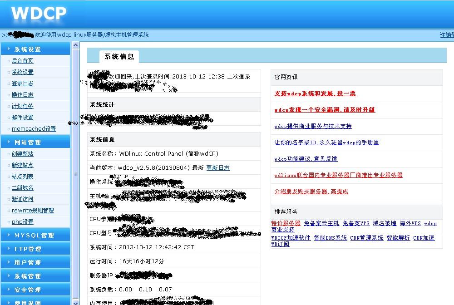Click the 免备案VPS link
The image size is (454, 305).
[356, 223]
